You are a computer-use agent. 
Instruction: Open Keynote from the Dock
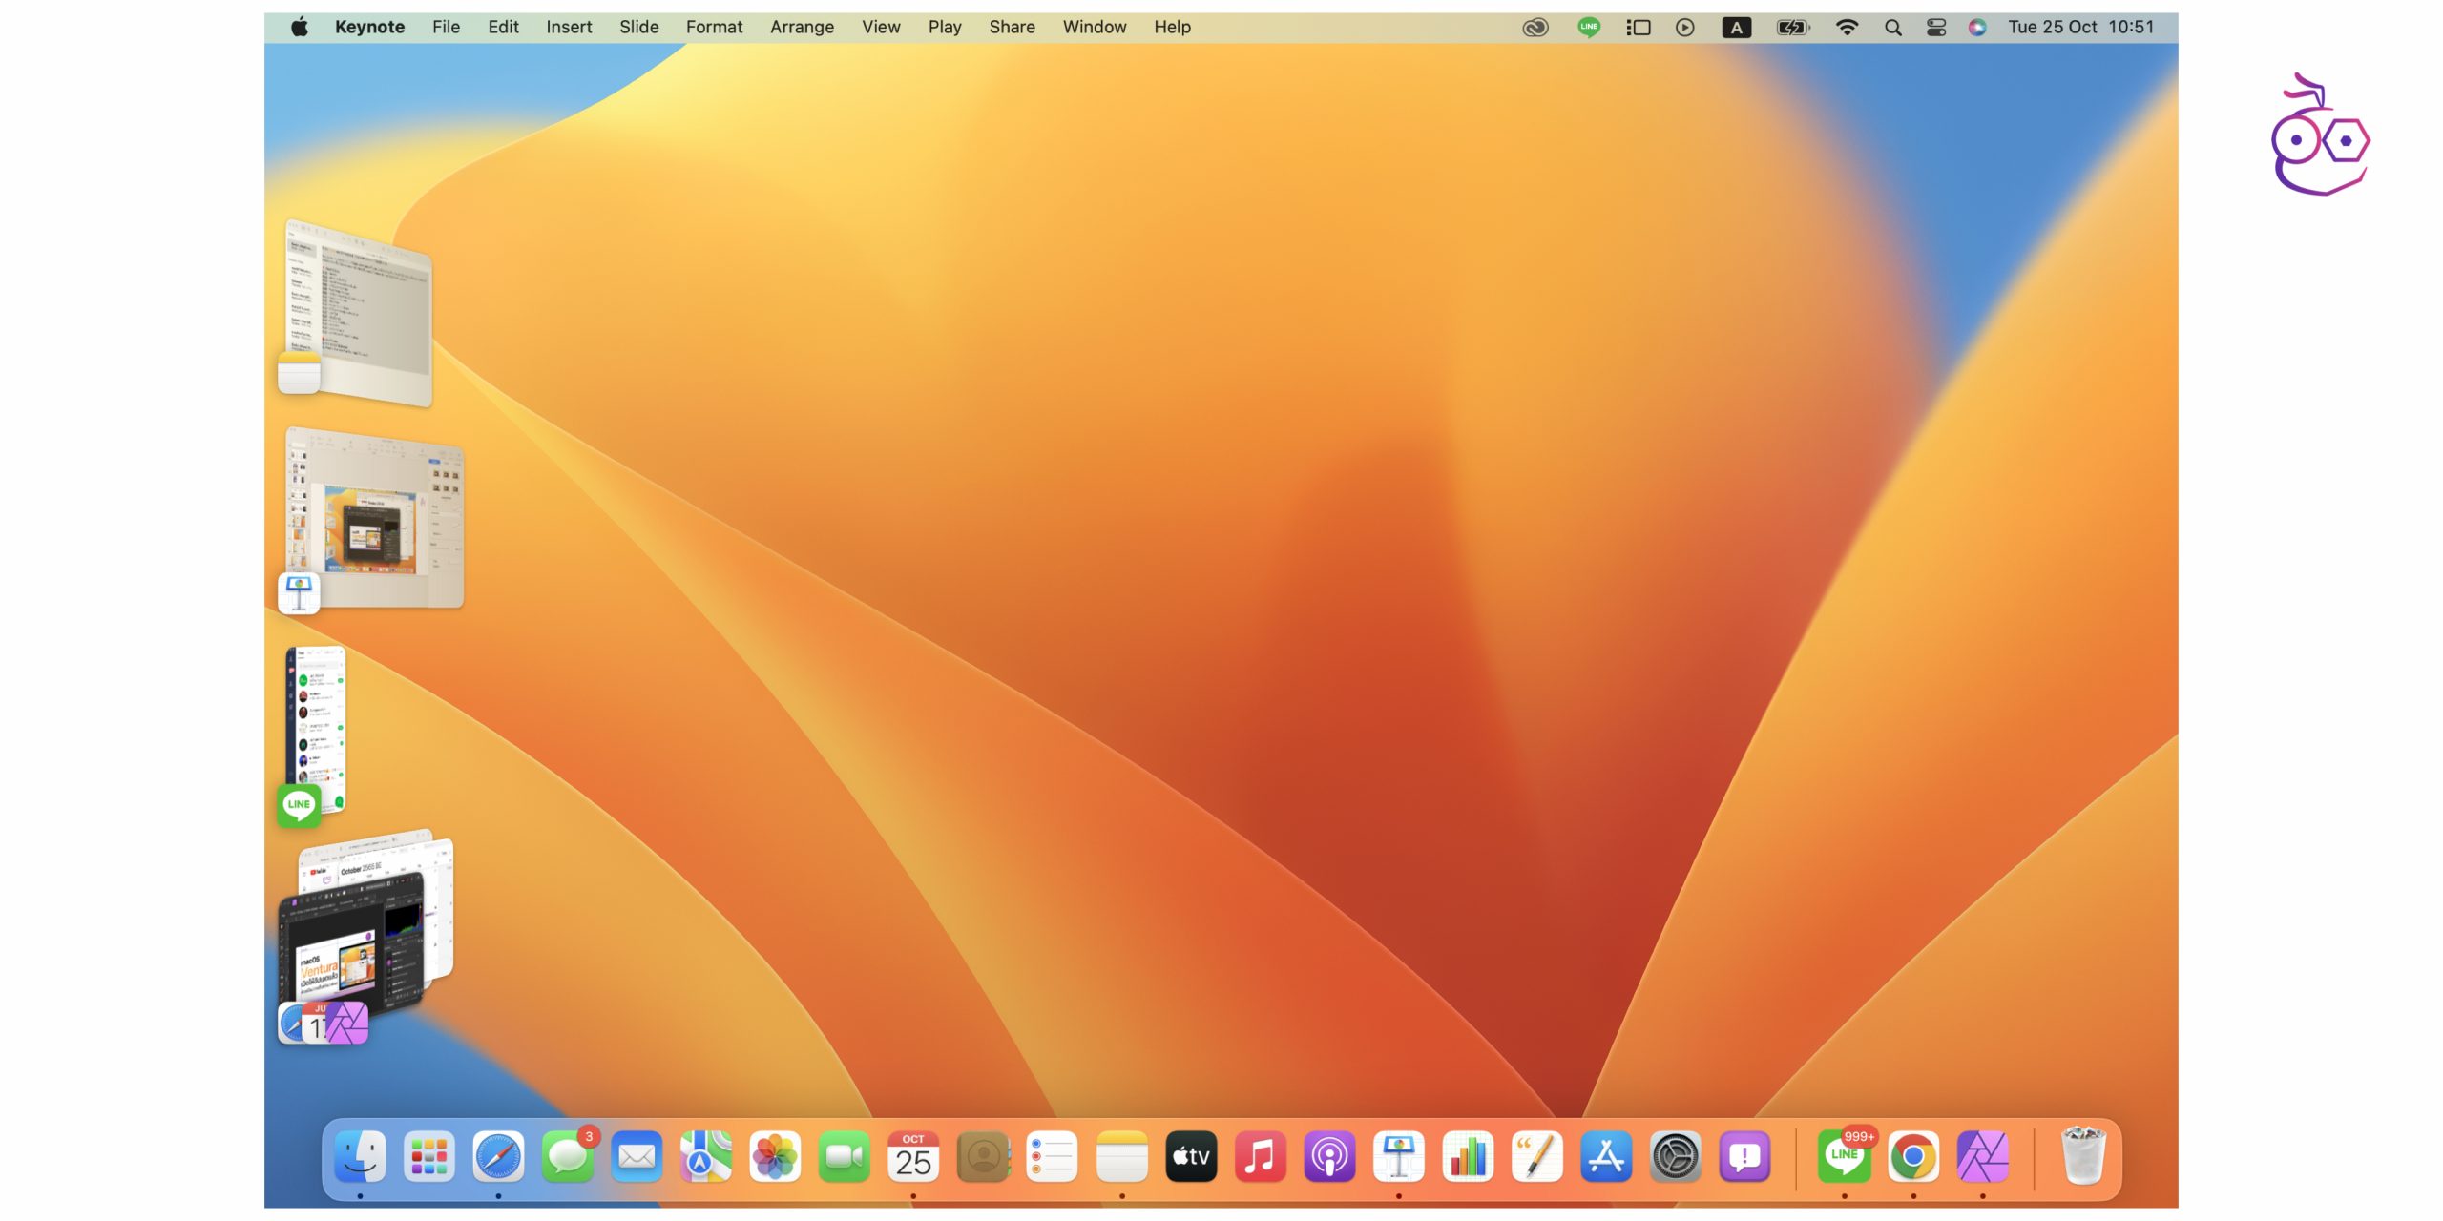[x=1398, y=1157]
